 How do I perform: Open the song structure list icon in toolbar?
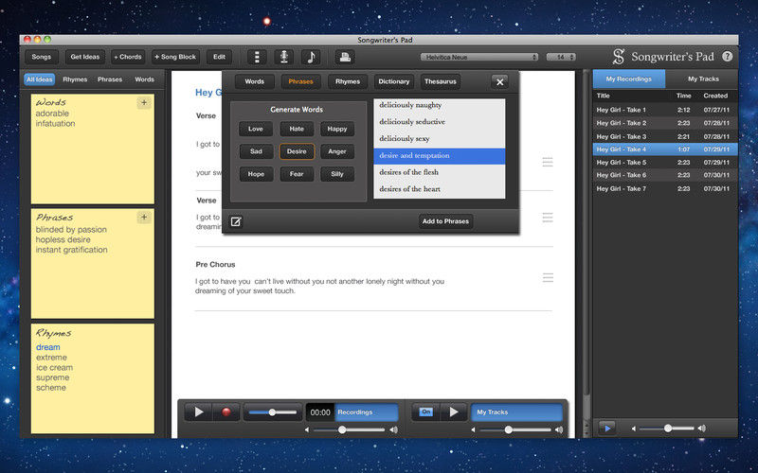pos(257,57)
